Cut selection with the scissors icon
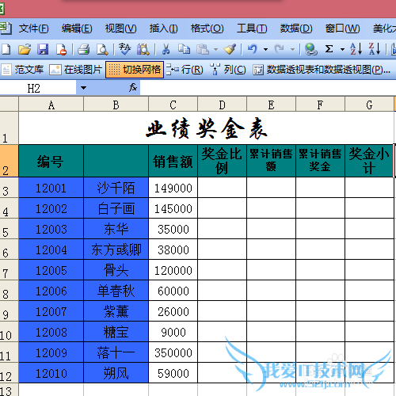Viewport: 396px width, 396px height. [x=166, y=49]
